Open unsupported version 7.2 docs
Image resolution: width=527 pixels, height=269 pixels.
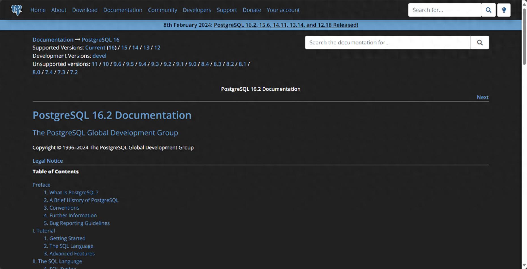pos(74,72)
